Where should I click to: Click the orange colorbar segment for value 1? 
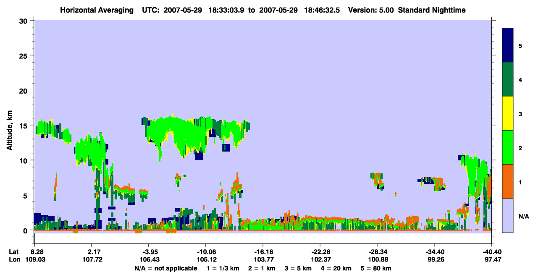(x=508, y=181)
